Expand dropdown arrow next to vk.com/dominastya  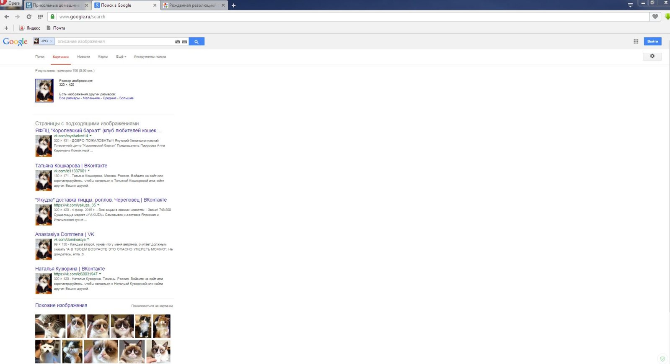tap(88, 239)
